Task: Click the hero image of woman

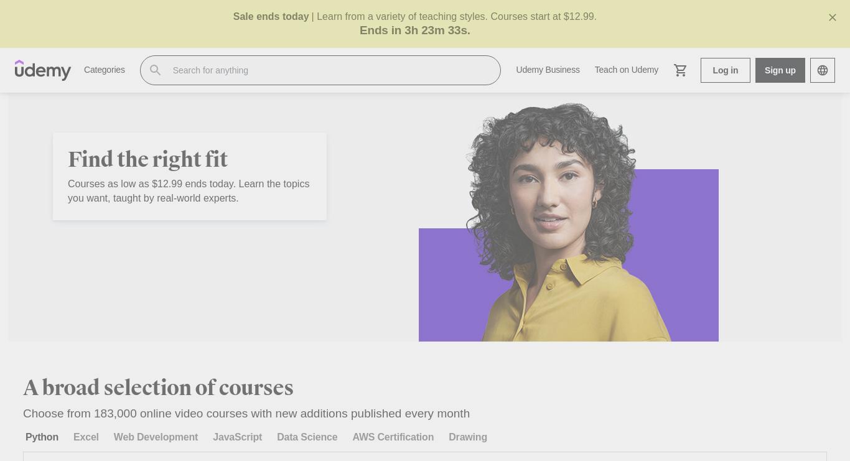Action: coord(568,222)
